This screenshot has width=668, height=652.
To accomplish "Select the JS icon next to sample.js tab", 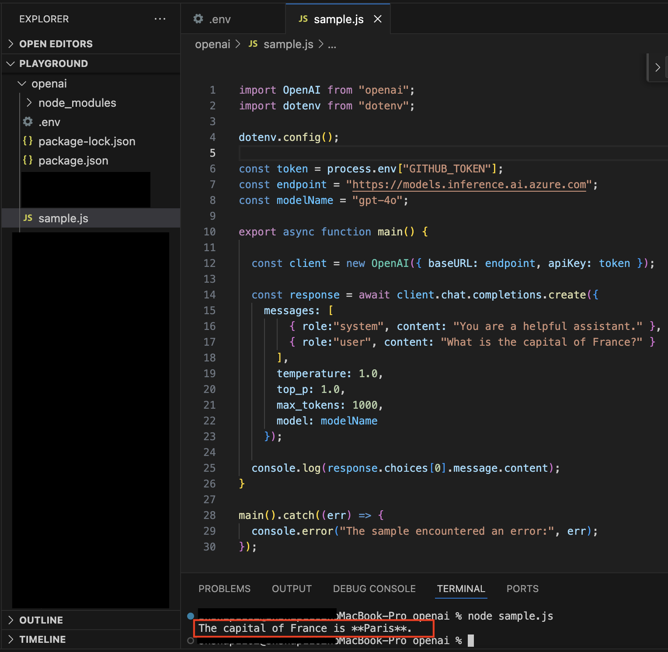I will (303, 19).
